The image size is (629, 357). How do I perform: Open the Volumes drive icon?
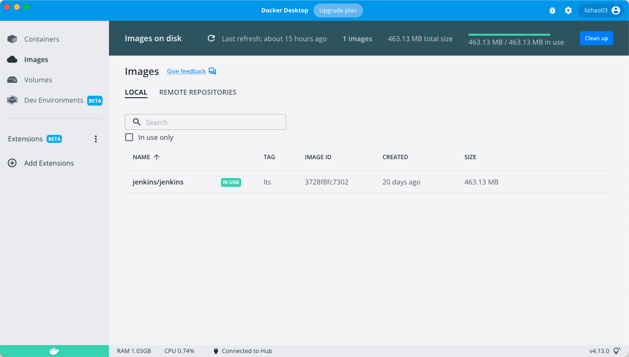(x=12, y=80)
